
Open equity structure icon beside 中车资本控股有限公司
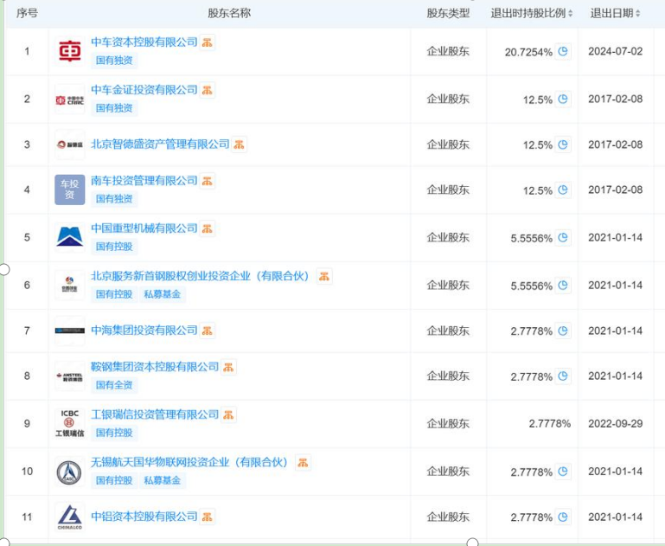click(x=207, y=42)
